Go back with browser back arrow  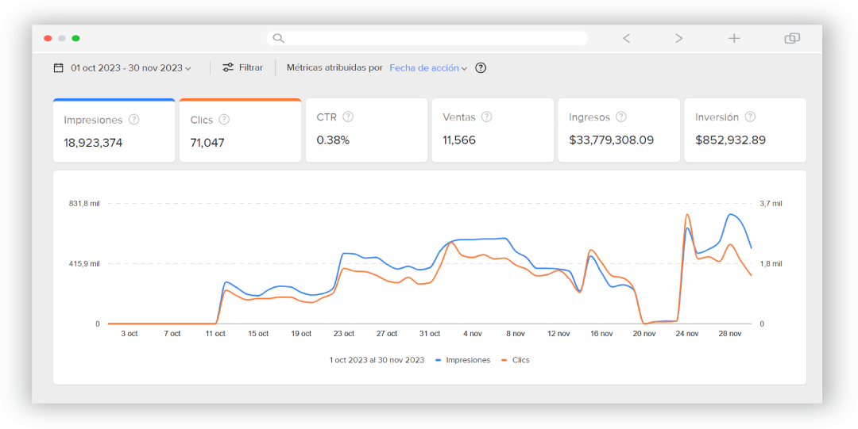pyautogui.click(x=626, y=38)
